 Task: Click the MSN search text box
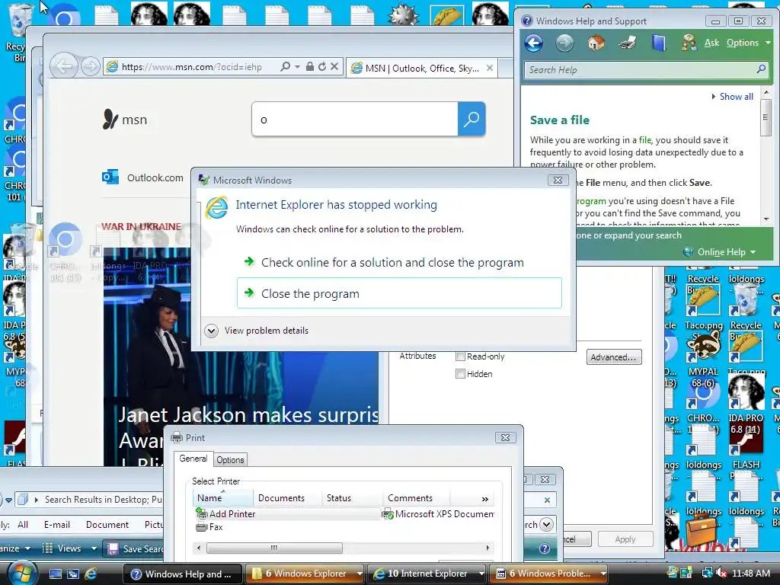pyautogui.click(x=355, y=119)
